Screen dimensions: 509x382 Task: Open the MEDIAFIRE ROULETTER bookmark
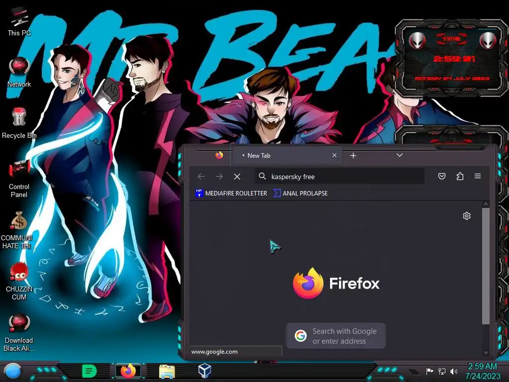(x=231, y=193)
